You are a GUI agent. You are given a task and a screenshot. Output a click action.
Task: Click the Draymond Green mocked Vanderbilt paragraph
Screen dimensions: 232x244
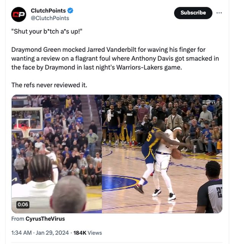115,58
